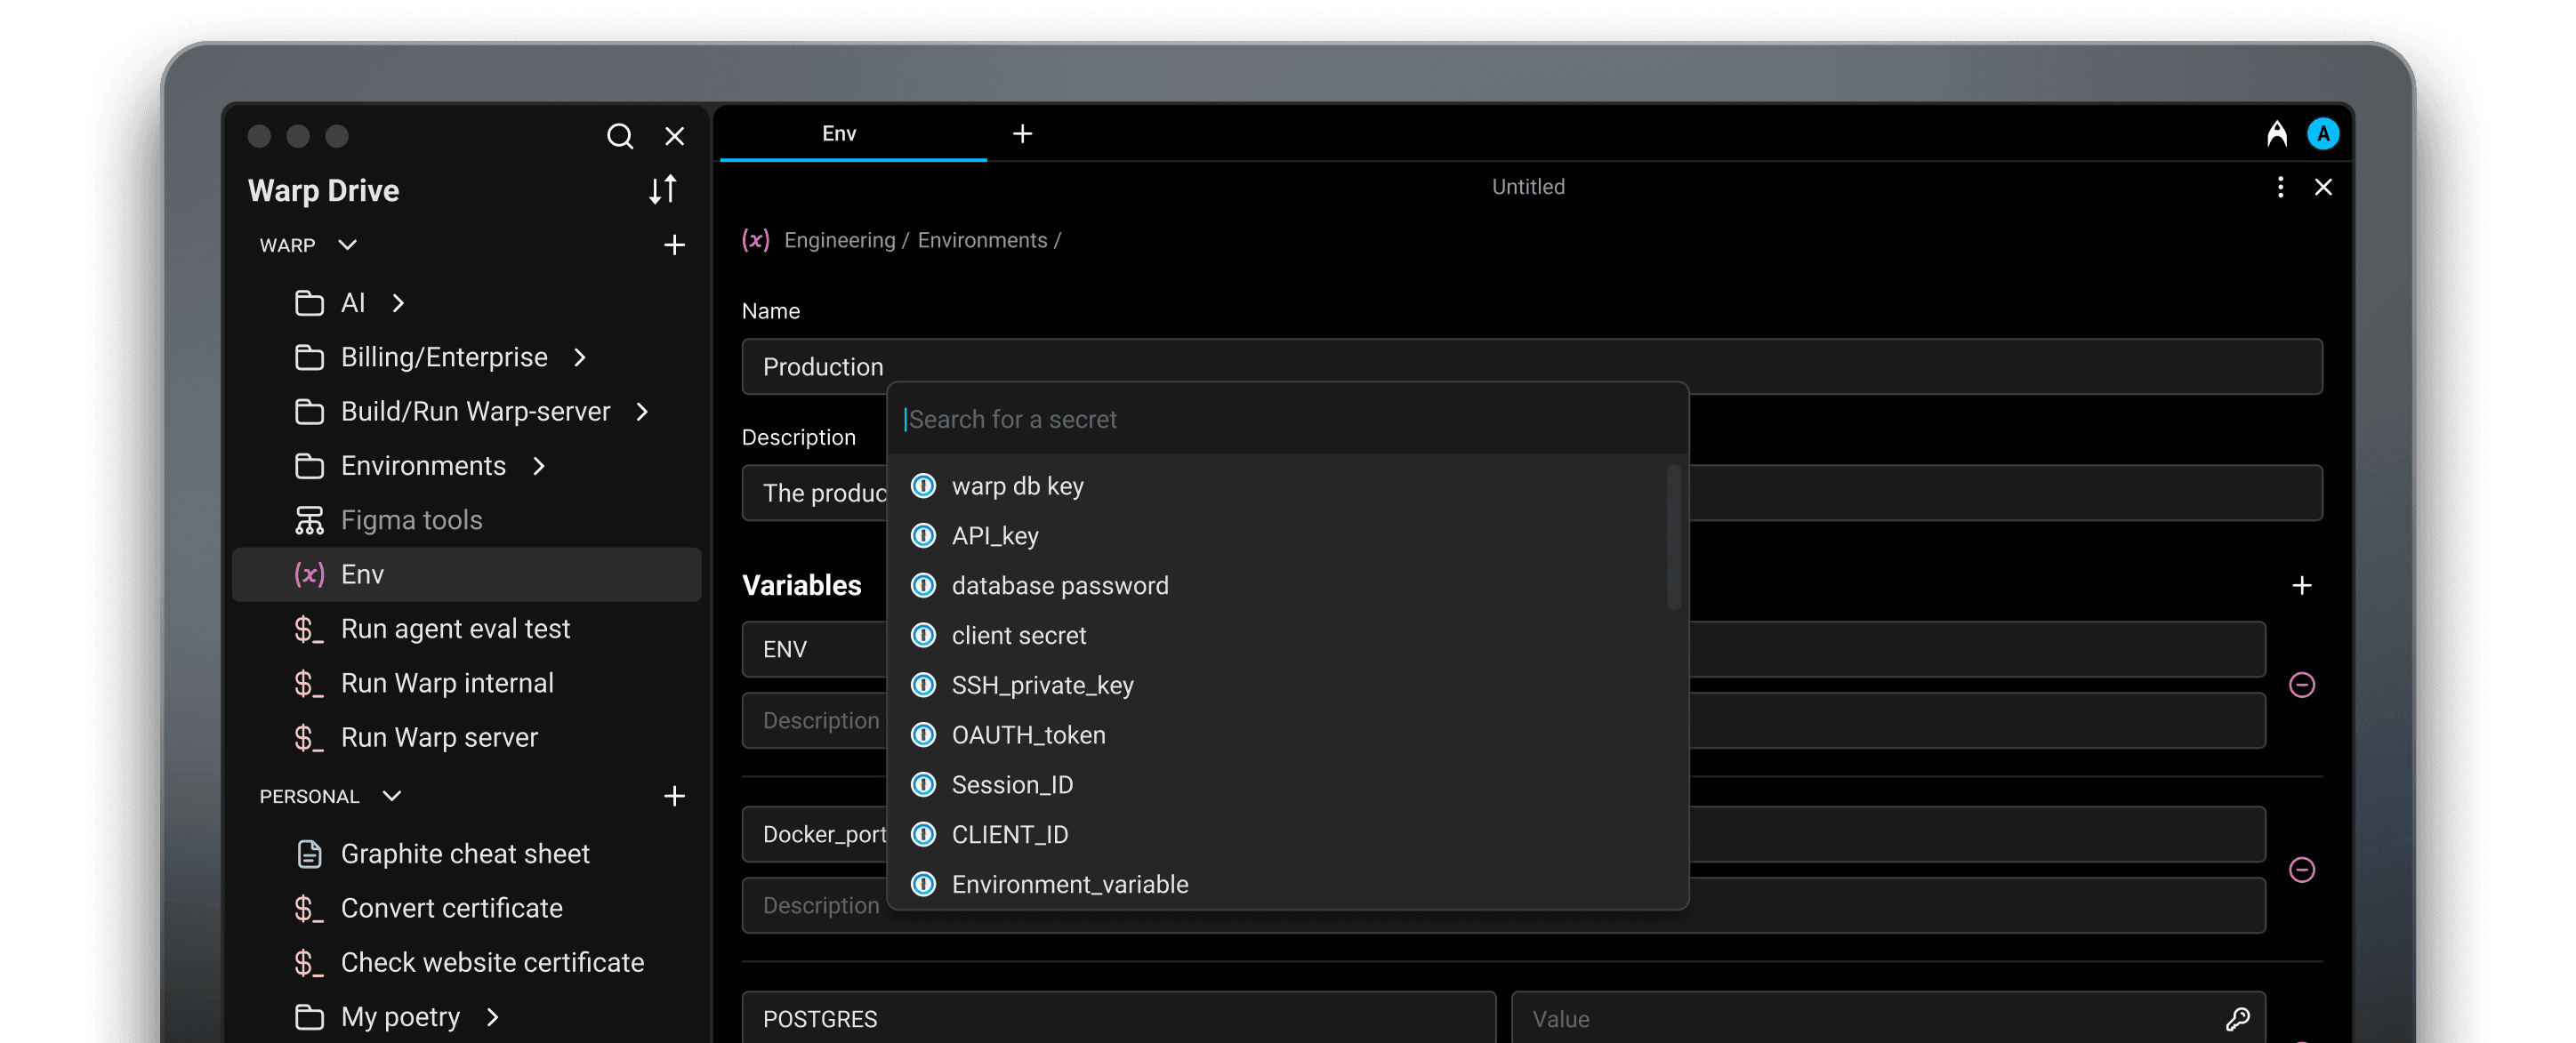Screen dimensions: 2576x1043
Task: Open the Figma tools workflow
Action: pos(411,519)
